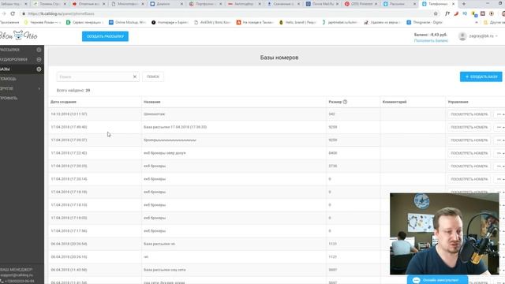Click the Zvonok dog logo at top left
505x284 pixels.
pos(18,35)
